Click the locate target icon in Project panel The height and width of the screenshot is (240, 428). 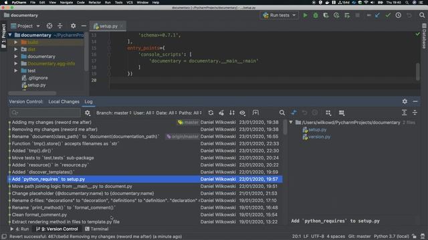click(x=49, y=26)
